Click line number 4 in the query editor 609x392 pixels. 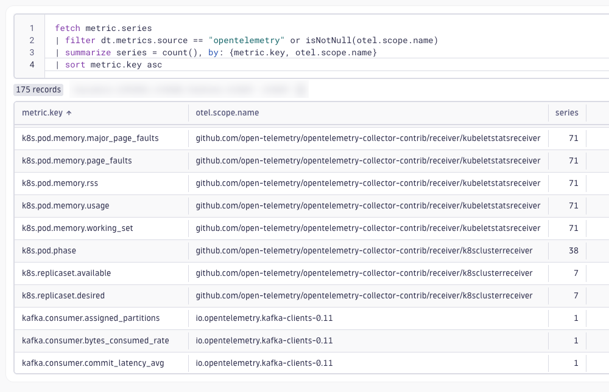click(31, 64)
